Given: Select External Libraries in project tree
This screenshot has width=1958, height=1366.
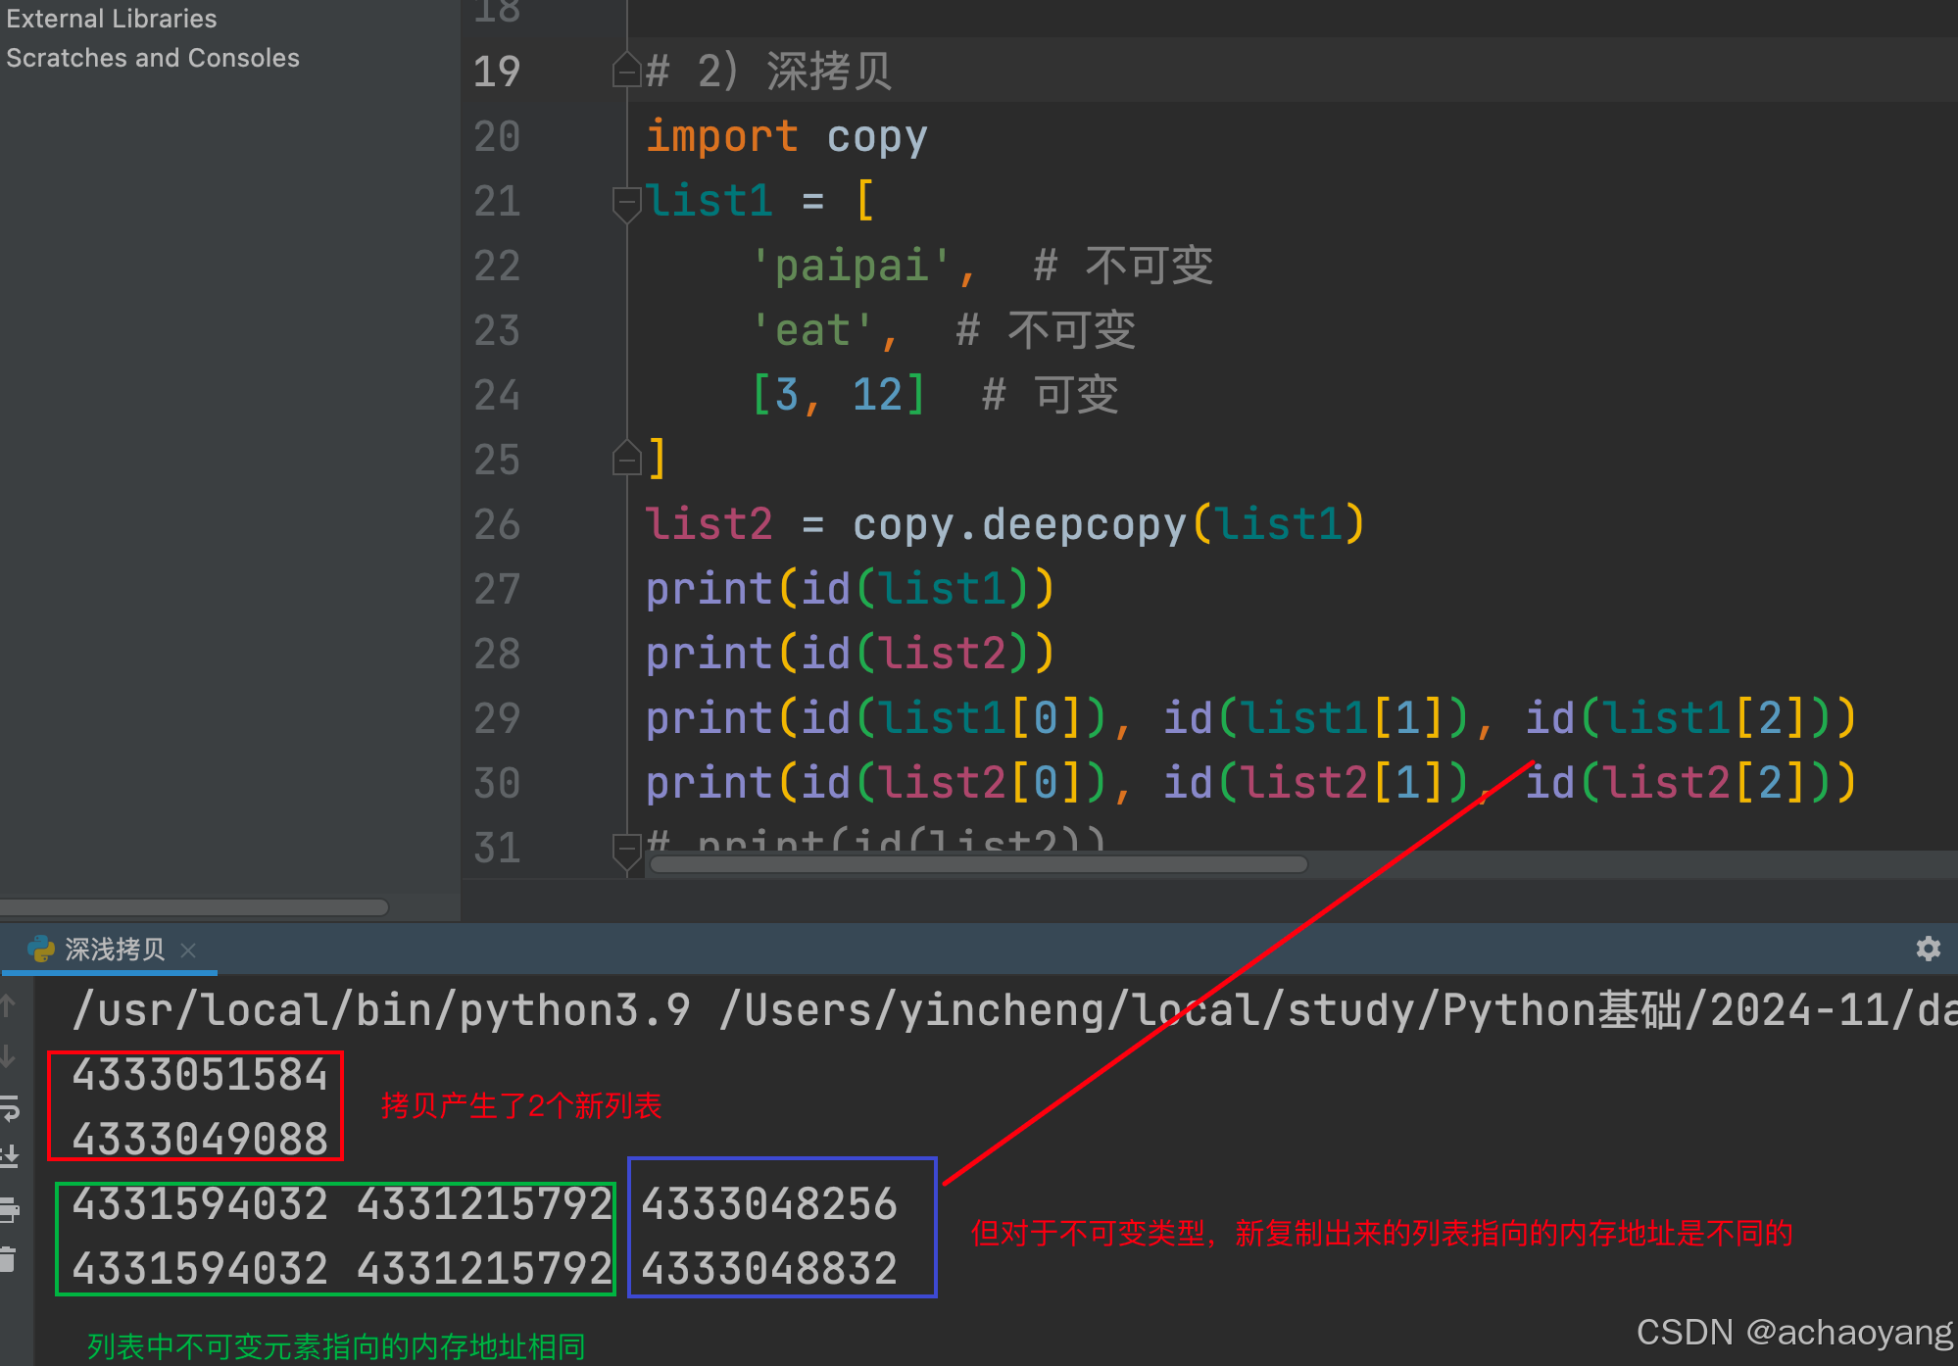Looking at the screenshot, I should click(x=112, y=19).
